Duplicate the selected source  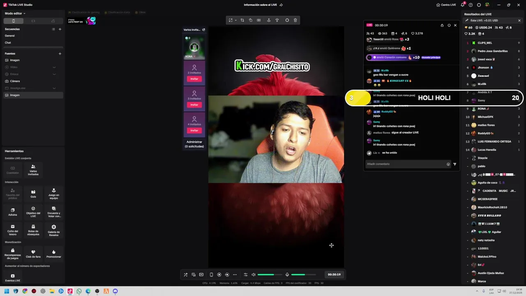tap(251, 20)
